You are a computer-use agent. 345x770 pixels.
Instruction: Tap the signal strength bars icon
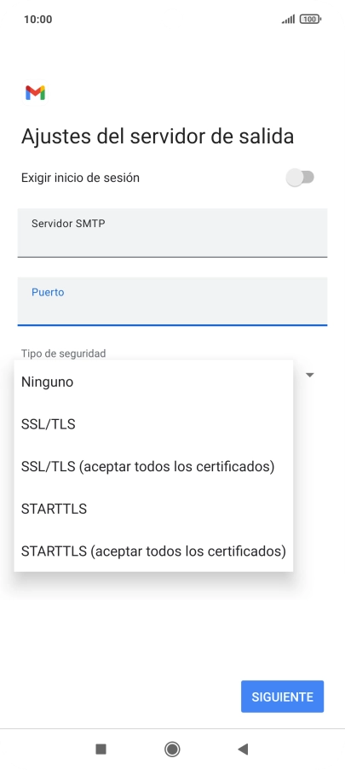pyautogui.click(x=288, y=19)
